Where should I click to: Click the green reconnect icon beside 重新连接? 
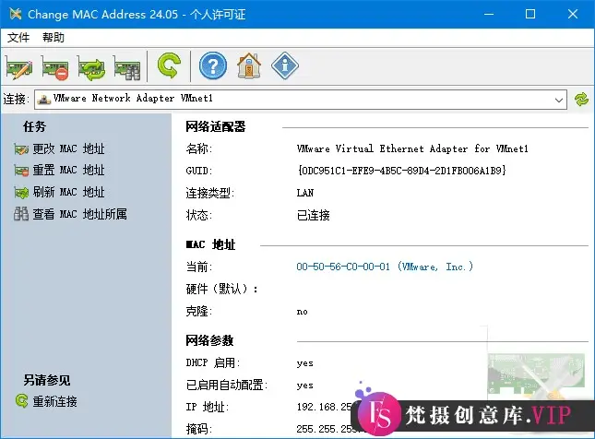21,400
